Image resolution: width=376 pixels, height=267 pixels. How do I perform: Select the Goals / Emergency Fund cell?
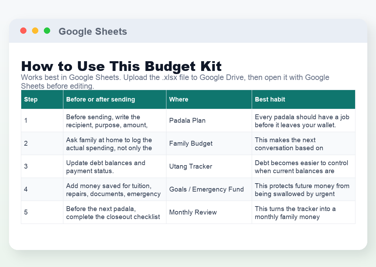coord(209,189)
